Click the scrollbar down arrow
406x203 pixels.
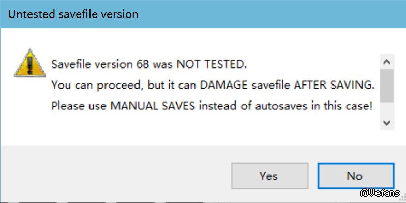point(387,123)
